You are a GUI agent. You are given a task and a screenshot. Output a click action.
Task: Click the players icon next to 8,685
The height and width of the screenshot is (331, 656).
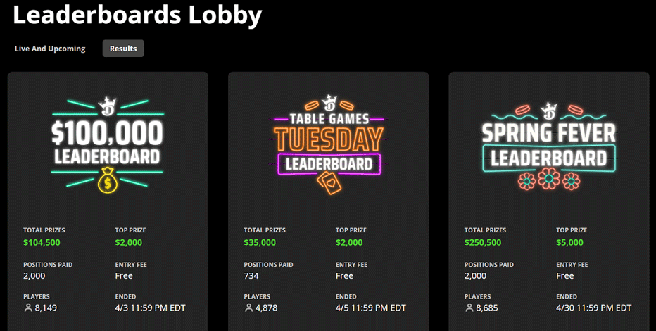coord(469,308)
